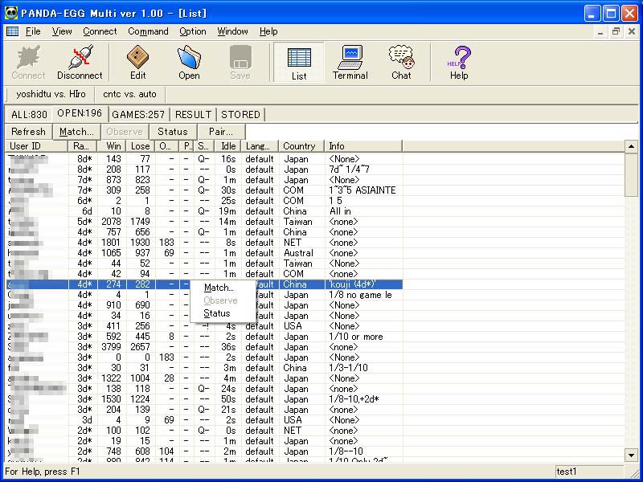Switch to the STORED tab
The image size is (643, 482).
[x=240, y=114]
